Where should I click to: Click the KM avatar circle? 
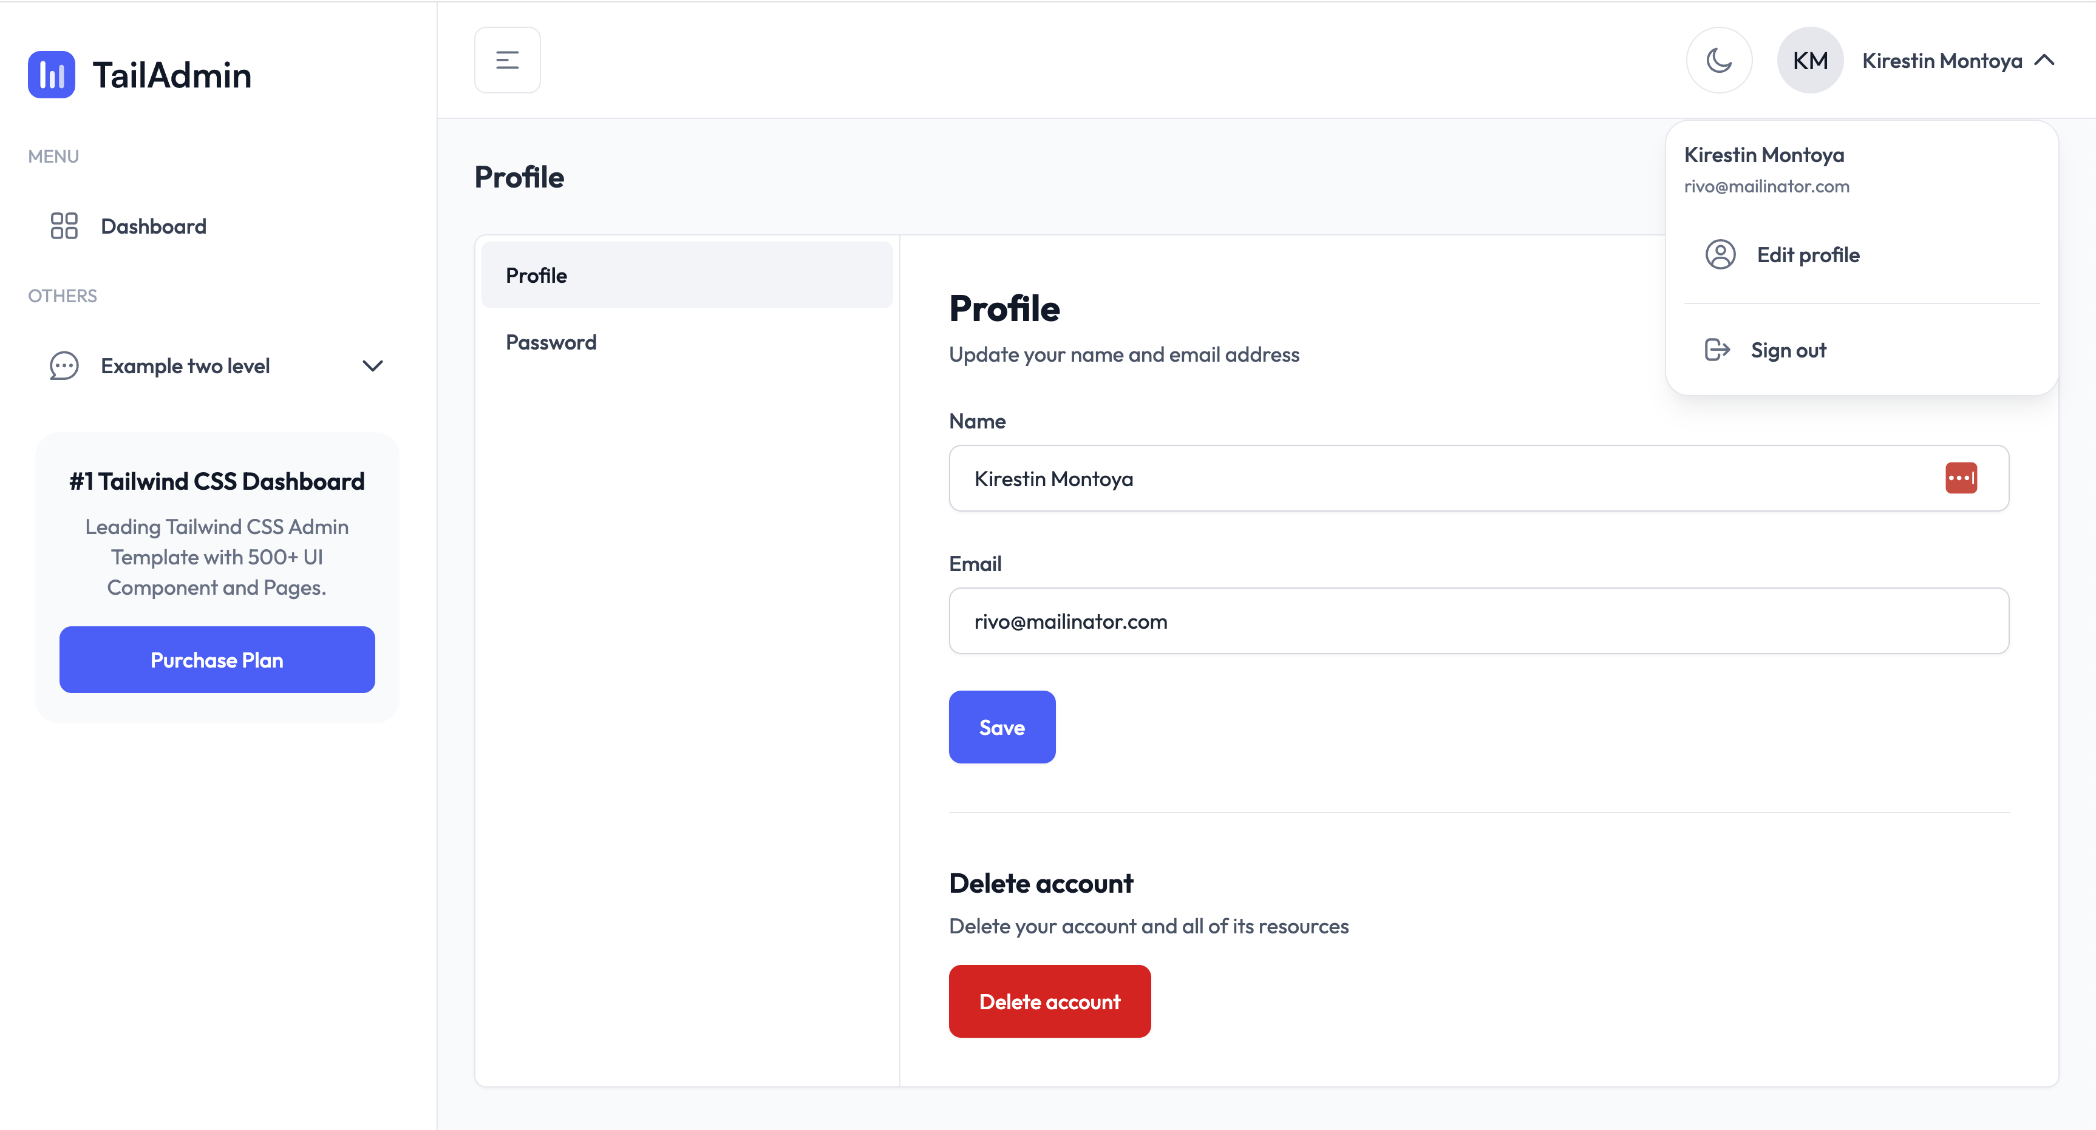coord(1809,60)
